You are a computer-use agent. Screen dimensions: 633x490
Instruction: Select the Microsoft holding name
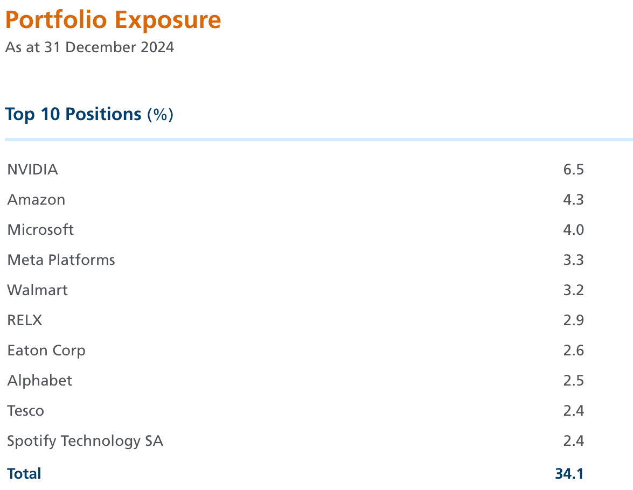pos(40,230)
